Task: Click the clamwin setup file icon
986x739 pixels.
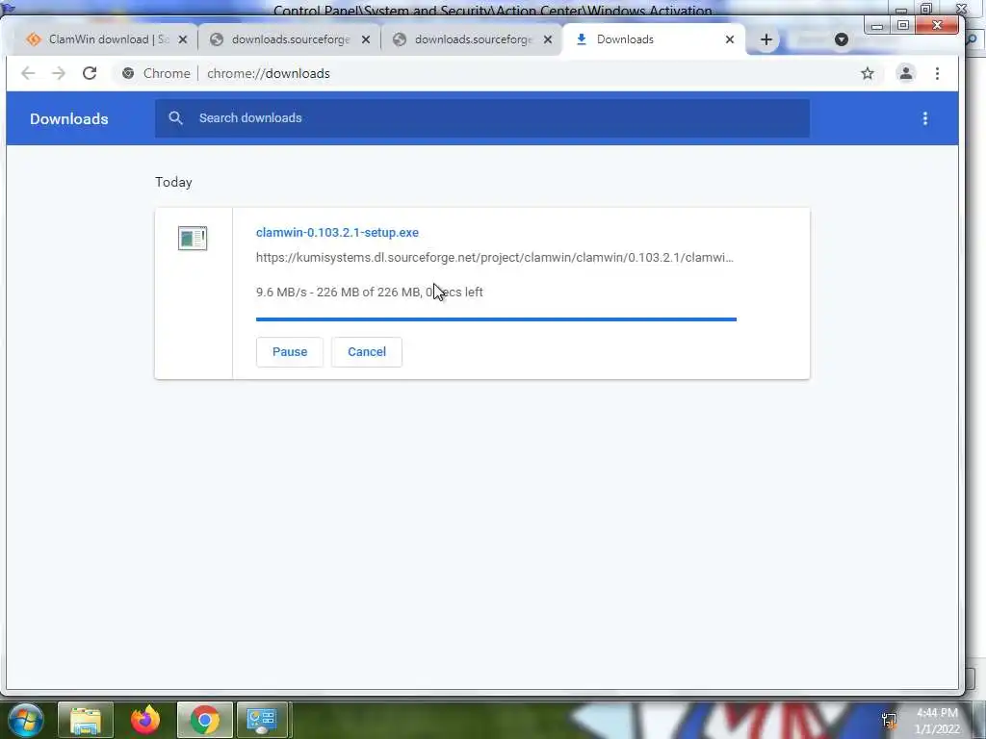Action: pos(193,239)
